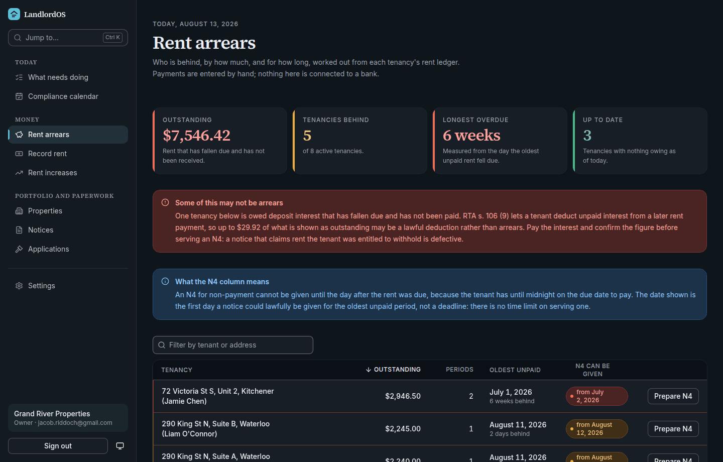The image size is (723, 462).
Task: Navigate to Properties
Action: tap(68, 211)
